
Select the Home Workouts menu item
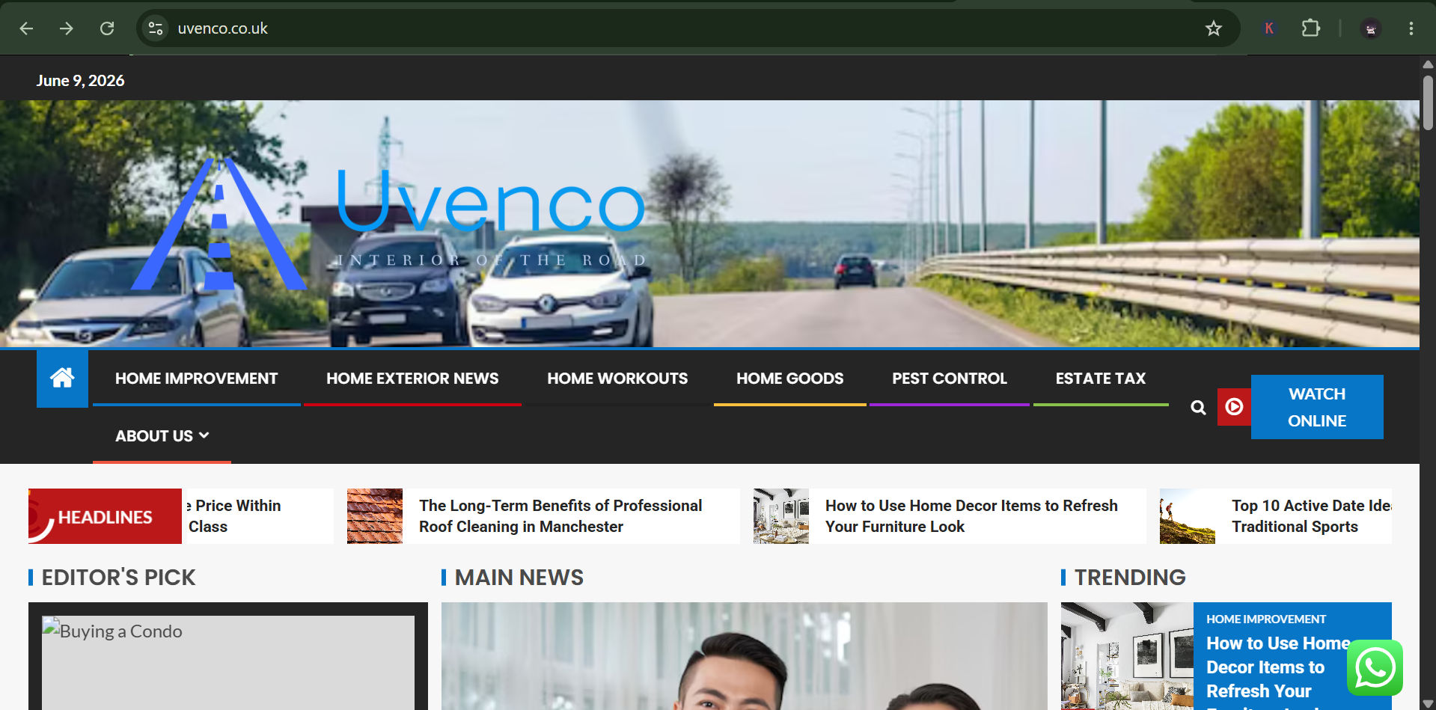(617, 379)
